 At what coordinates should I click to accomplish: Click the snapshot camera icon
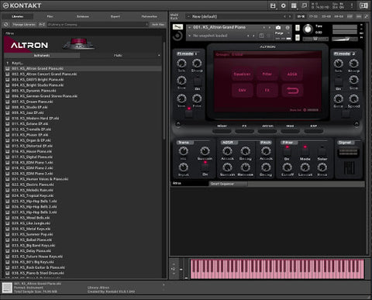278,27
